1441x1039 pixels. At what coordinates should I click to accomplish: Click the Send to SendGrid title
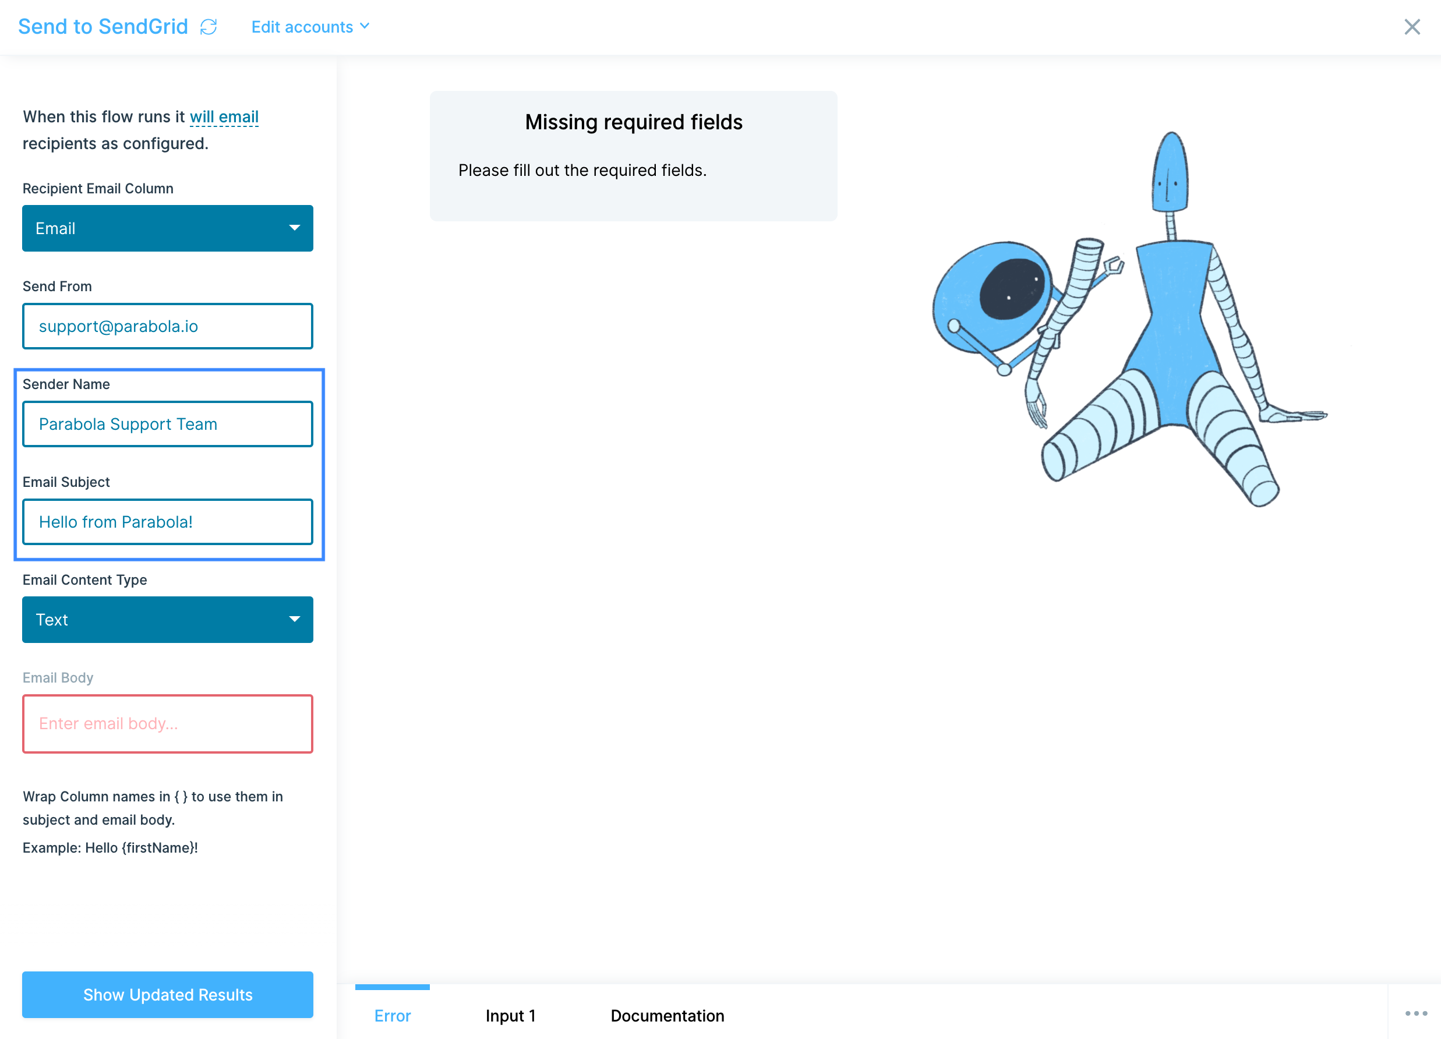coord(103,27)
